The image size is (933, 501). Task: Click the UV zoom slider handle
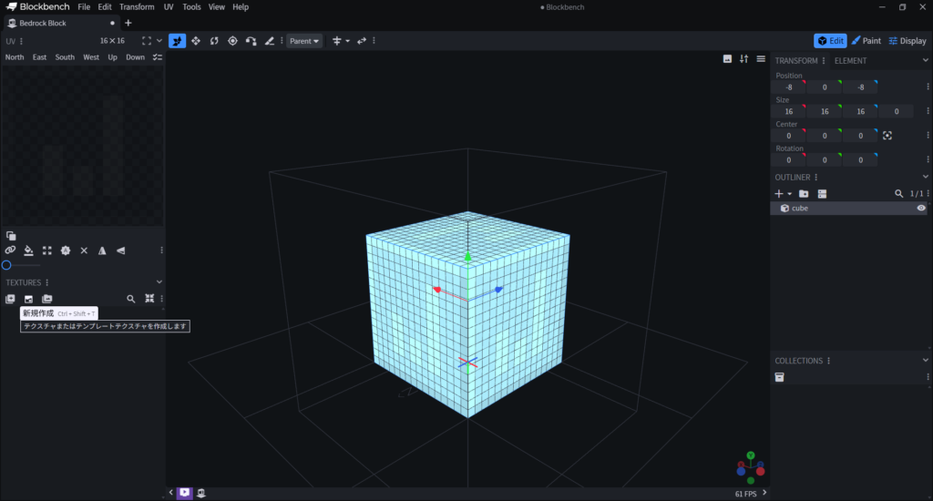tap(6, 265)
